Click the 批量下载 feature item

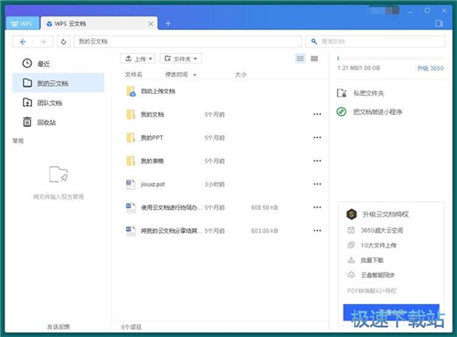coord(366,260)
